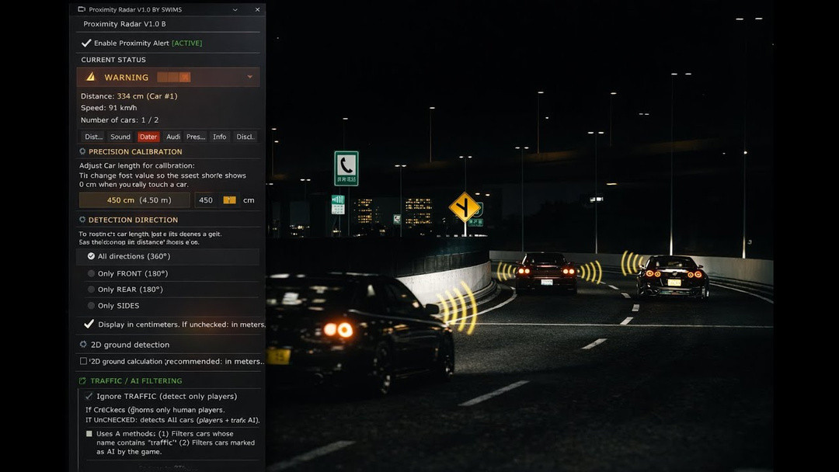839x472 pixels.
Task: Click the car length slider showing 450 cm (4.50 m)
Action: (134, 200)
